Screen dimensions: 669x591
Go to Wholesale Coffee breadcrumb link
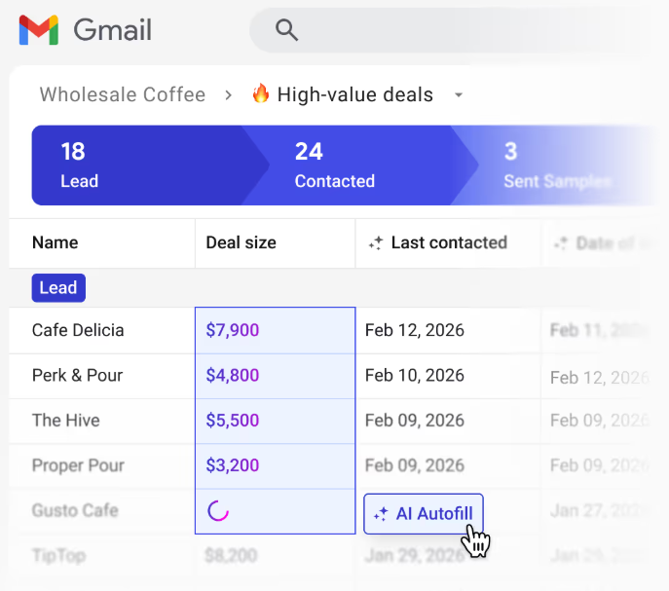pyautogui.click(x=123, y=94)
